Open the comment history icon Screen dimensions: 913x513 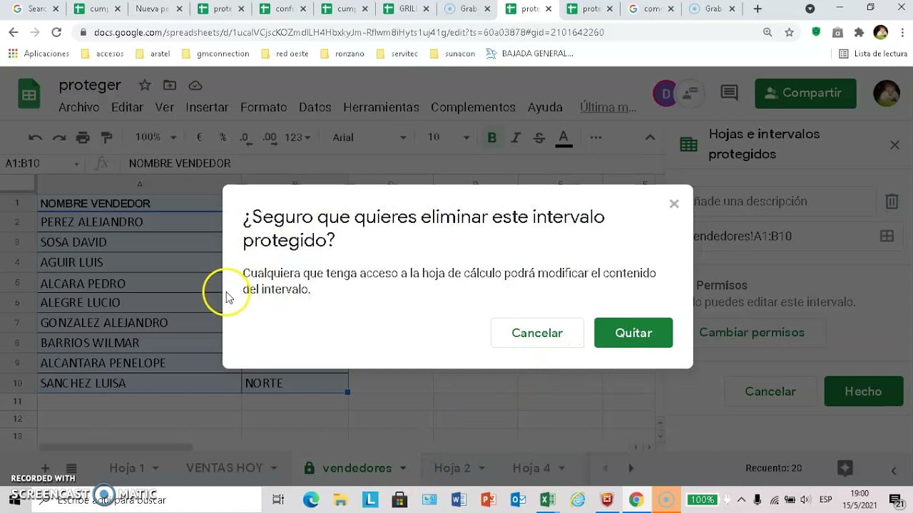(x=729, y=93)
